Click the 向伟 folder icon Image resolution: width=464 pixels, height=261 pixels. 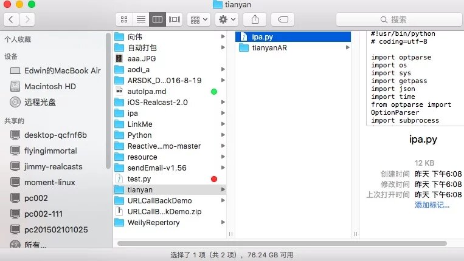click(119, 36)
